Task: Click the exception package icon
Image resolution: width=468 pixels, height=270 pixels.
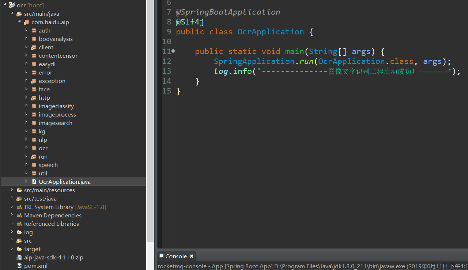Action: [34, 81]
